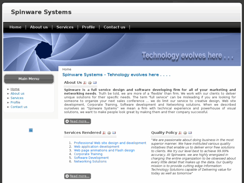The width and height of the screenshot is (244, 183).
Task: Select Profile in Main Menu sidebar
Action: click(15, 102)
